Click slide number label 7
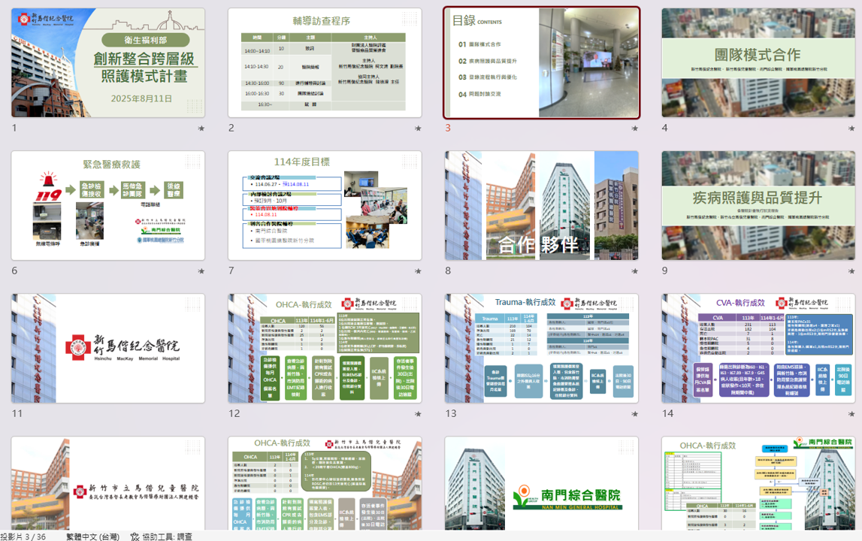This screenshot has height=541, width=862. pyautogui.click(x=231, y=270)
